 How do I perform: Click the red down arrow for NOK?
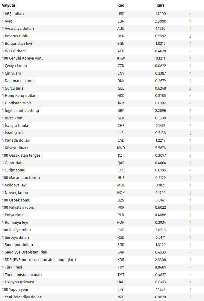[x=190, y=193]
